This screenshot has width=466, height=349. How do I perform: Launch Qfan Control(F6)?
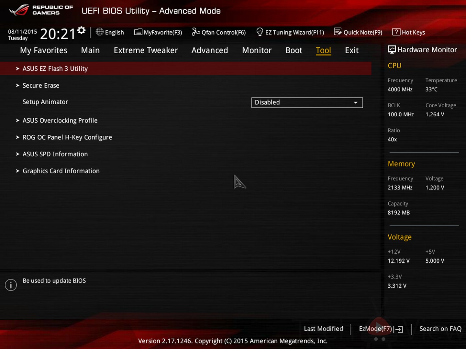click(x=219, y=32)
